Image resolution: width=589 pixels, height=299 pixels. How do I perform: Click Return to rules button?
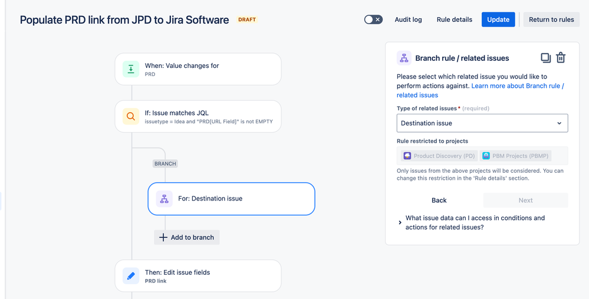551,19
